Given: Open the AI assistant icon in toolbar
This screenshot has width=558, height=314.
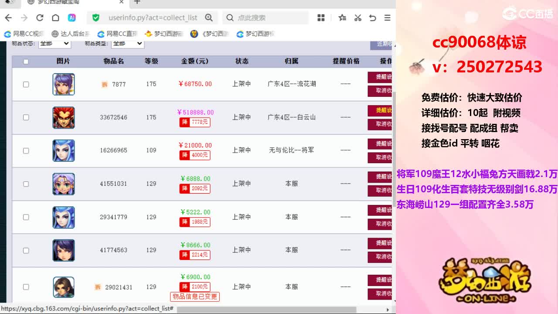Looking at the screenshot, I should (72, 17).
